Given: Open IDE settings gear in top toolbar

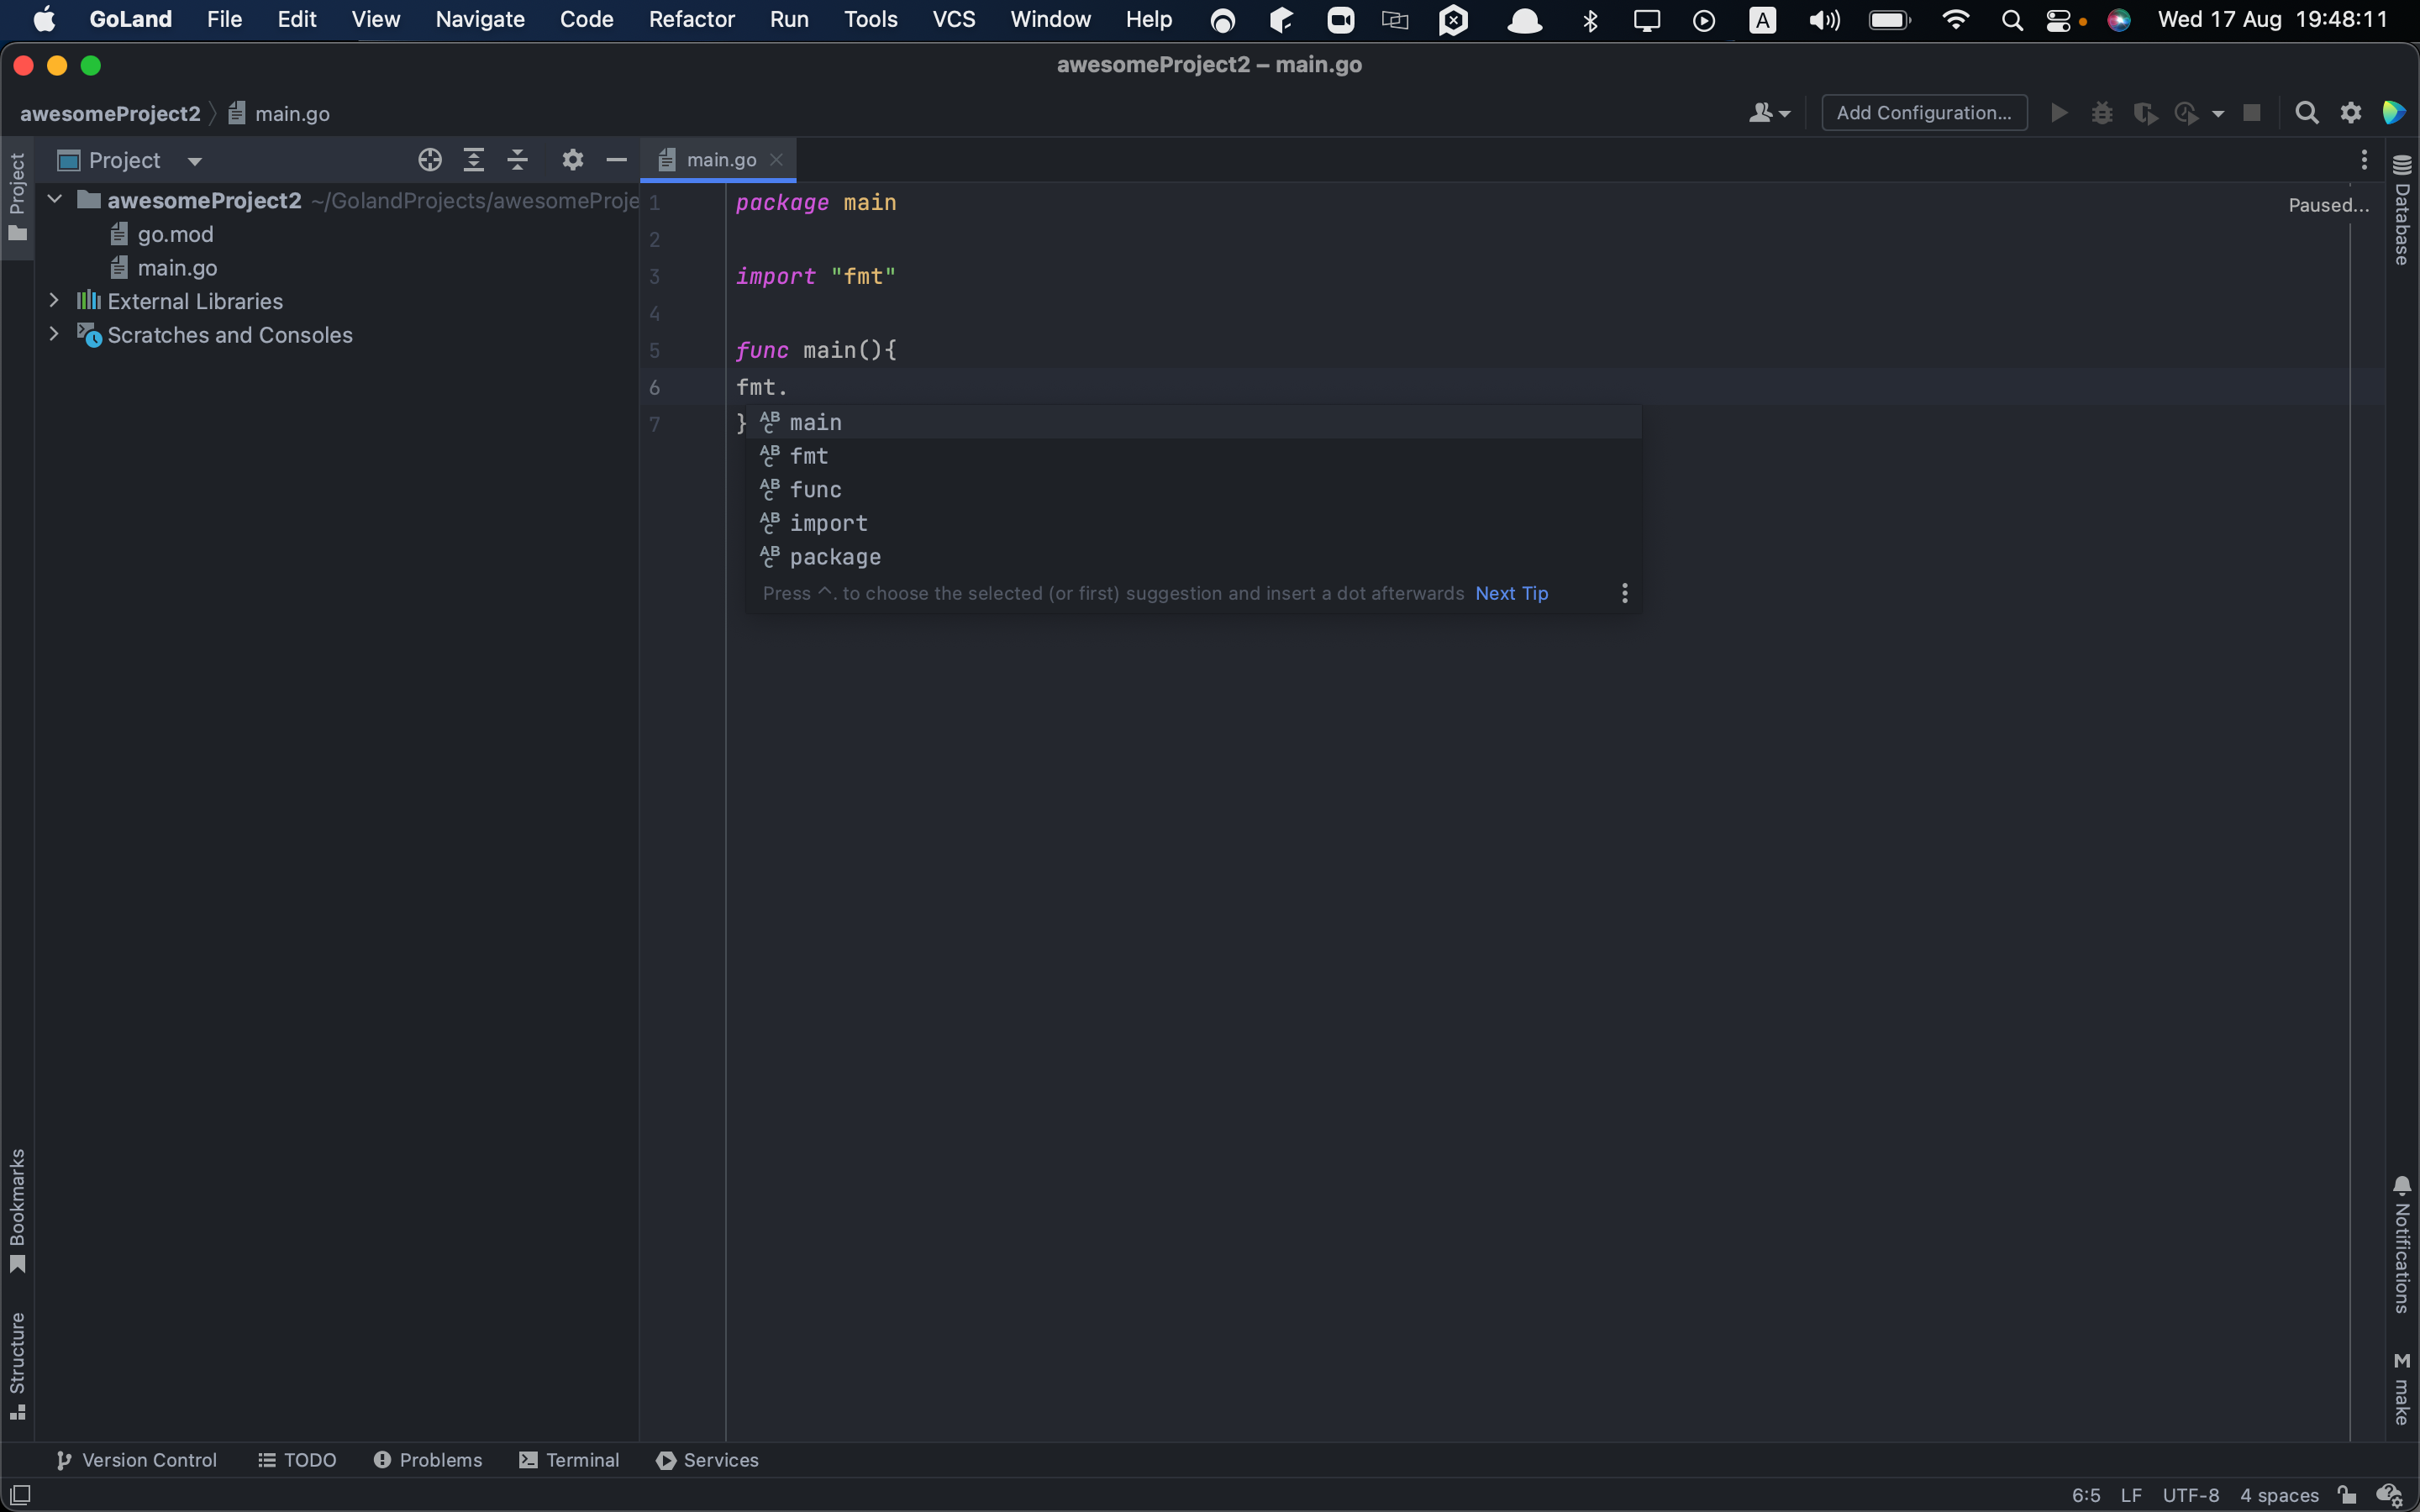Looking at the screenshot, I should 2351,113.
